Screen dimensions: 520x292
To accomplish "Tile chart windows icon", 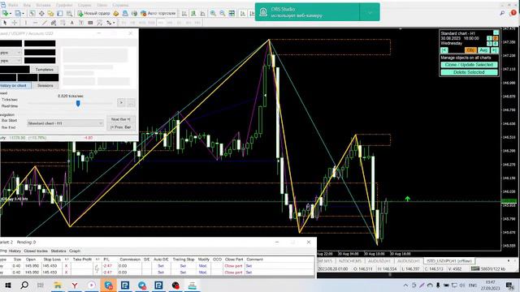I will pos(232,13).
